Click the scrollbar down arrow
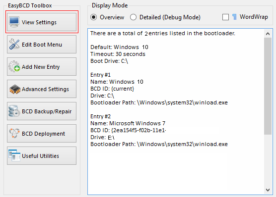This screenshot has height=197, width=276. (x=268, y=190)
